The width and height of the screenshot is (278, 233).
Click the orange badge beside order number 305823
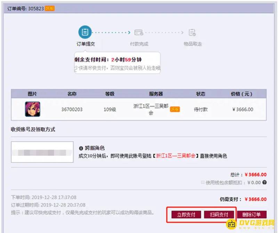50,8
